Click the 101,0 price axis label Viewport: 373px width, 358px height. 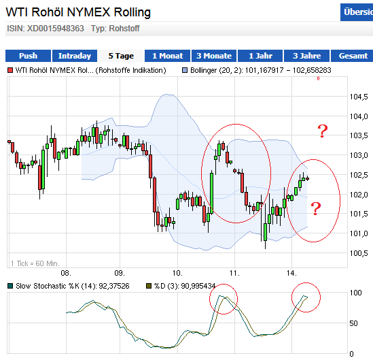(x=359, y=233)
